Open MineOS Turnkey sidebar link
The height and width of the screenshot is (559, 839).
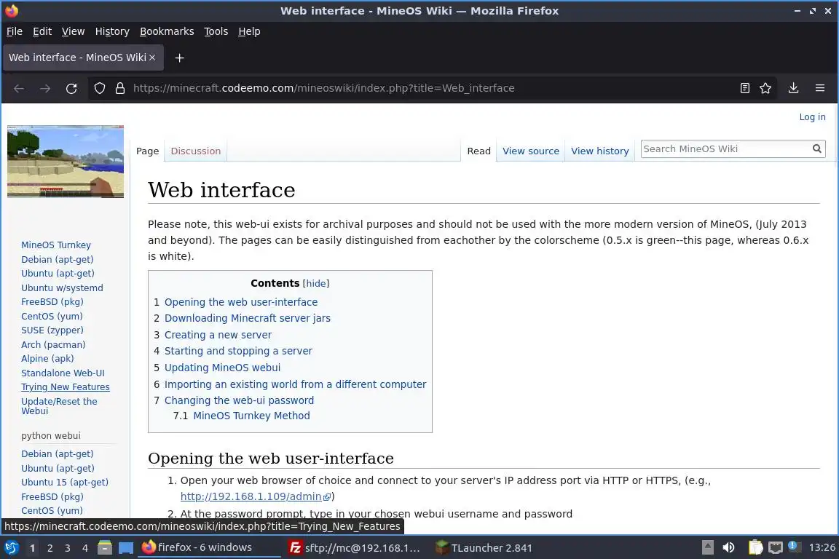click(x=56, y=245)
